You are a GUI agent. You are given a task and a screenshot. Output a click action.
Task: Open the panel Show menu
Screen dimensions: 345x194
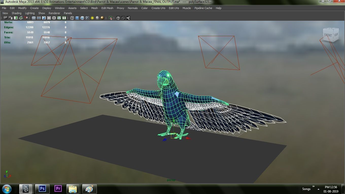[42, 13]
